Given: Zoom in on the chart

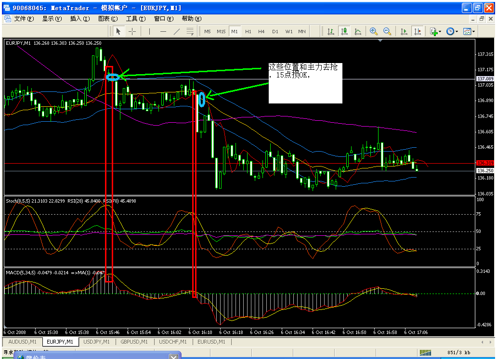Looking at the screenshot, I should point(373,31).
